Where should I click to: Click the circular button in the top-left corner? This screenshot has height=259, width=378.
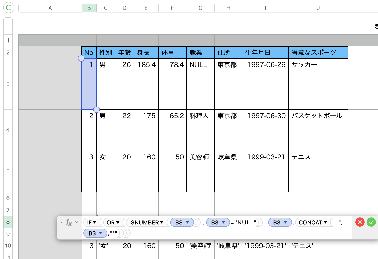[x=8, y=7]
